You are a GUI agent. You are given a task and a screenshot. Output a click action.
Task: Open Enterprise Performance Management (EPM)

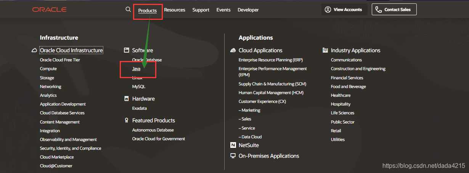pos(273,72)
